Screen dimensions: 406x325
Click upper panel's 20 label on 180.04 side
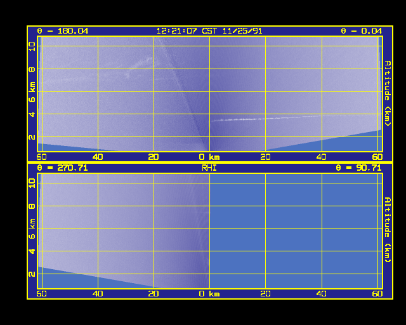click(154, 157)
